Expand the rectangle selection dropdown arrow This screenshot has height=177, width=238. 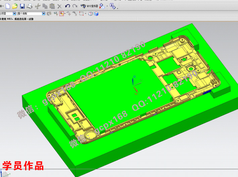(86, 14)
